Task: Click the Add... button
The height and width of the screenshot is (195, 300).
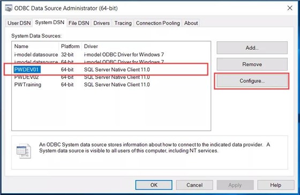Action: point(252,48)
